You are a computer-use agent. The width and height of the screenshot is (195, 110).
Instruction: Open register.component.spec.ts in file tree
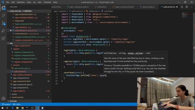coord(25,59)
